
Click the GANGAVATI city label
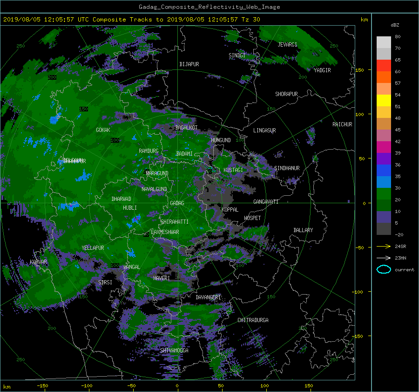(x=266, y=202)
